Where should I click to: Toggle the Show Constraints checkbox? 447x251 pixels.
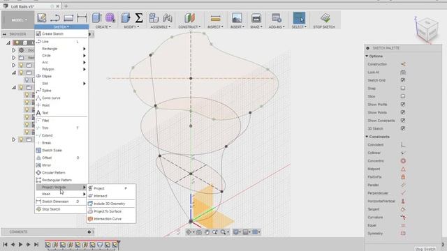tap(403, 121)
